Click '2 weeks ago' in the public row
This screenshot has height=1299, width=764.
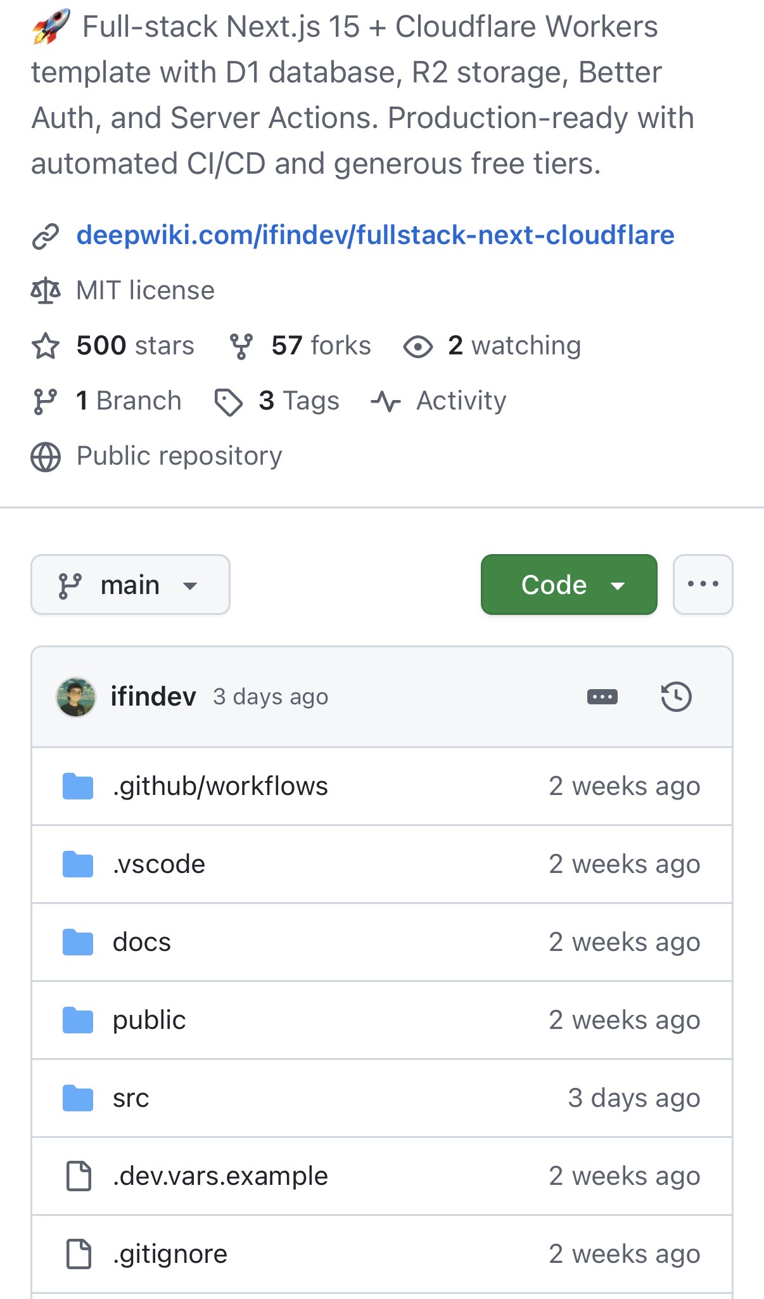pos(625,1020)
